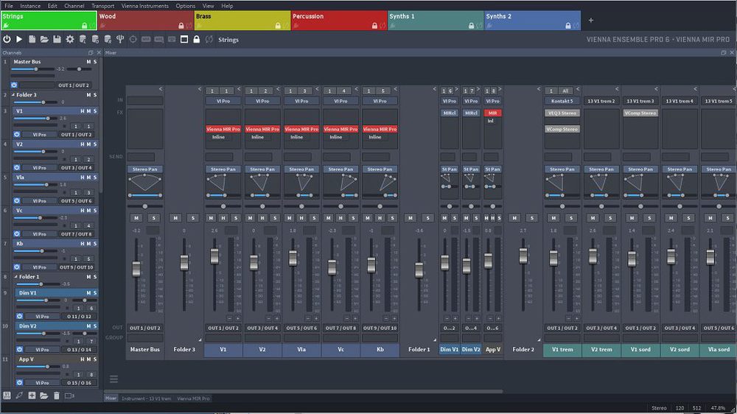Mute the V1 trem mixer strip
The image size is (737, 414).
[x=553, y=217]
